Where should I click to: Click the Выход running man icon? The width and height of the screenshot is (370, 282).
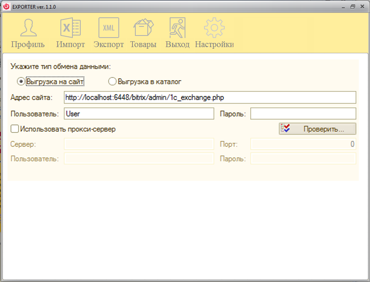pyautogui.click(x=178, y=28)
